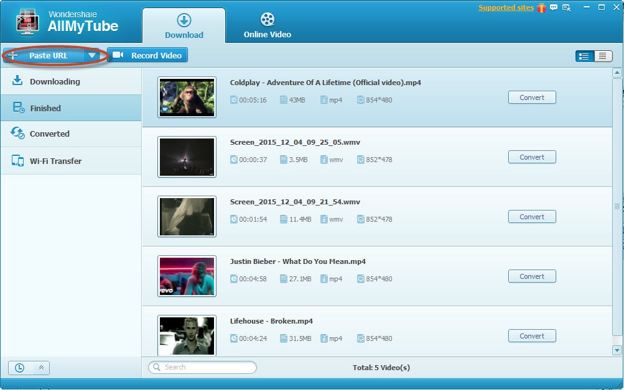Click the scheduler clock icon at bottom left
This screenshot has width=624, height=390.
[19, 368]
